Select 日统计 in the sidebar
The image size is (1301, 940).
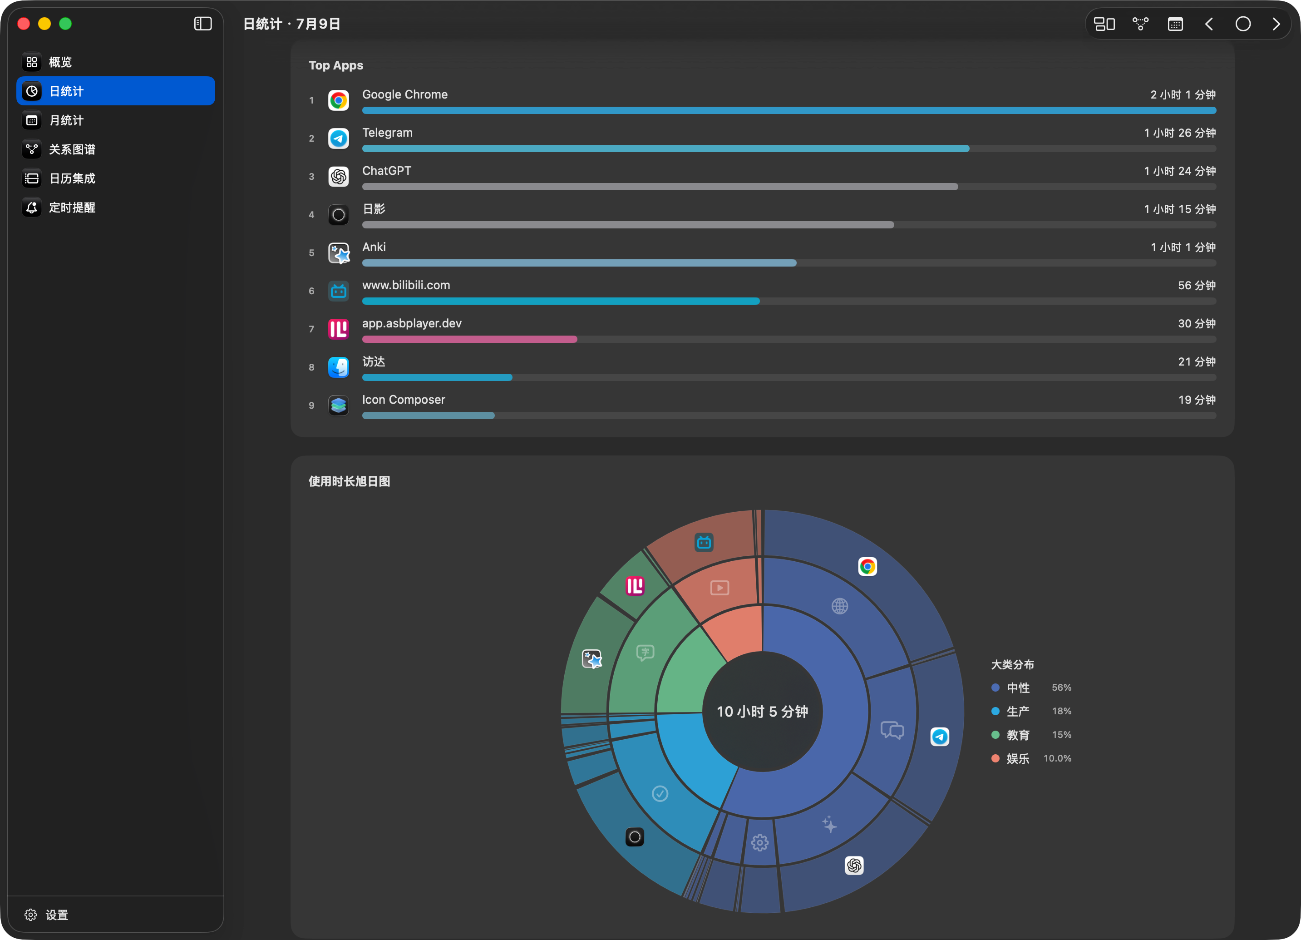[x=116, y=91]
